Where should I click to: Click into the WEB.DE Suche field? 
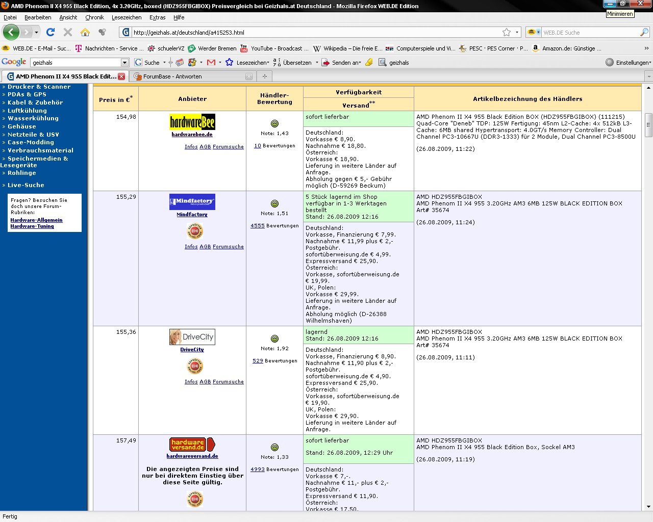point(590,32)
